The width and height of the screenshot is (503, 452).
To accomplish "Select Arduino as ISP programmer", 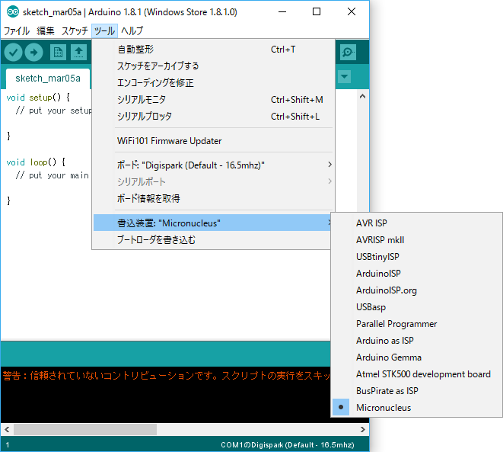I will [417, 341].
